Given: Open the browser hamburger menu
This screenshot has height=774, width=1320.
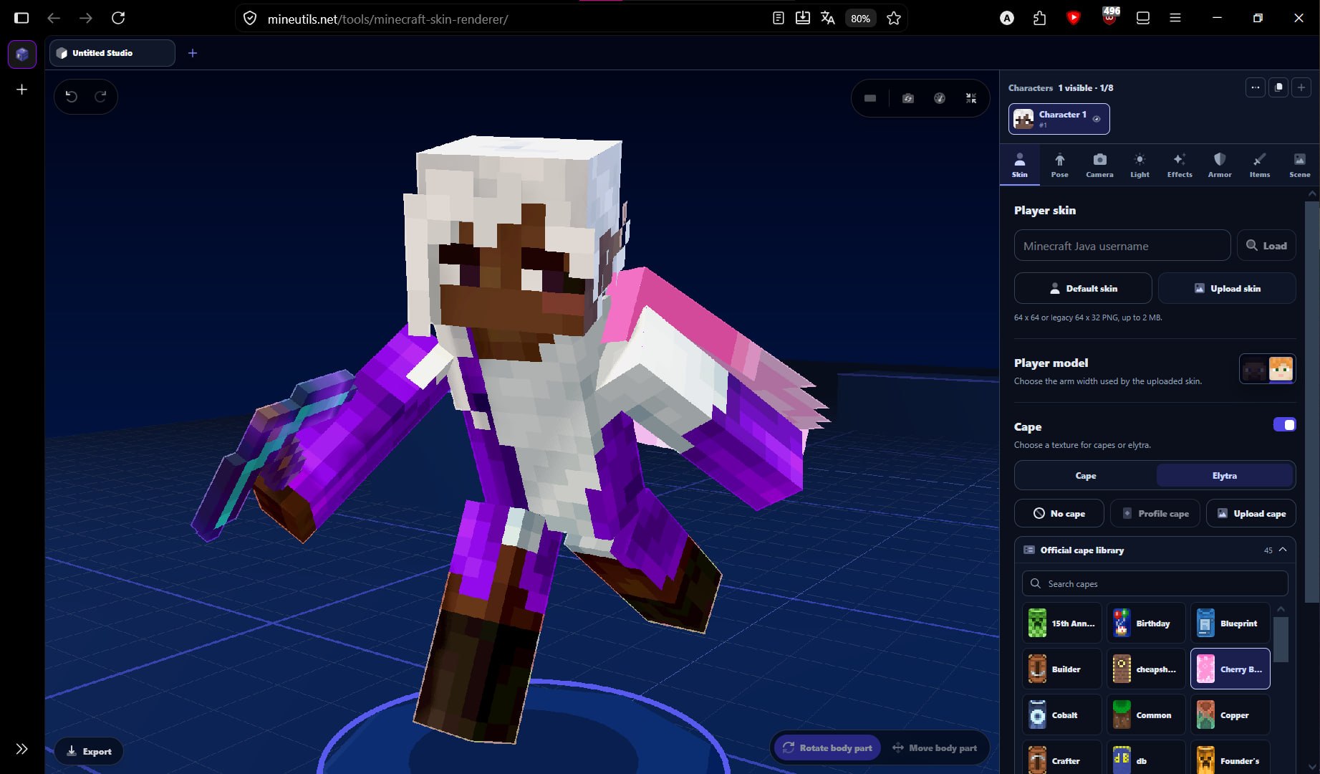Looking at the screenshot, I should (x=1175, y=18).
